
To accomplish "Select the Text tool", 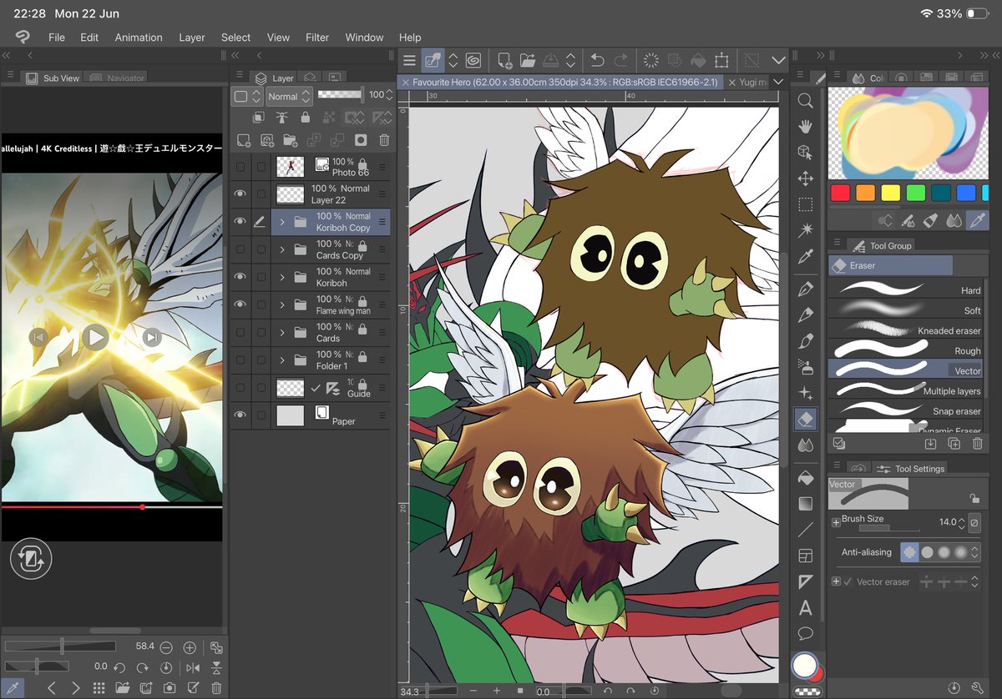I will (805, 607).
